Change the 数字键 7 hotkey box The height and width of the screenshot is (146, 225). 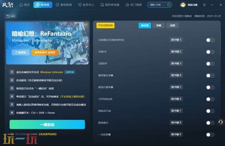pos(176,111)
